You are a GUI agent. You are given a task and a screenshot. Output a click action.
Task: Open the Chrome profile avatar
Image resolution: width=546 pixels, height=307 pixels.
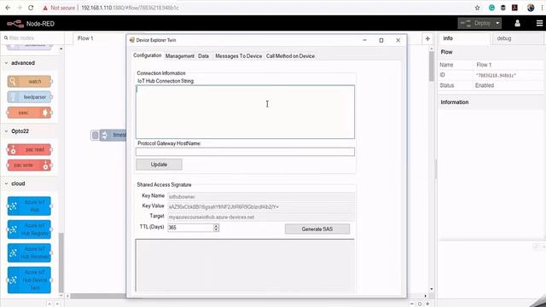coord(531,8)
